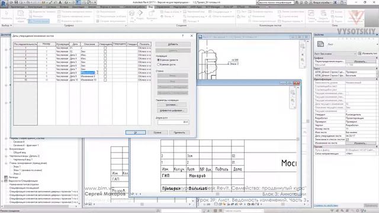This screenshot has width=379, height=213.
Task: Click the Описание column header
Action: point(89,44)
